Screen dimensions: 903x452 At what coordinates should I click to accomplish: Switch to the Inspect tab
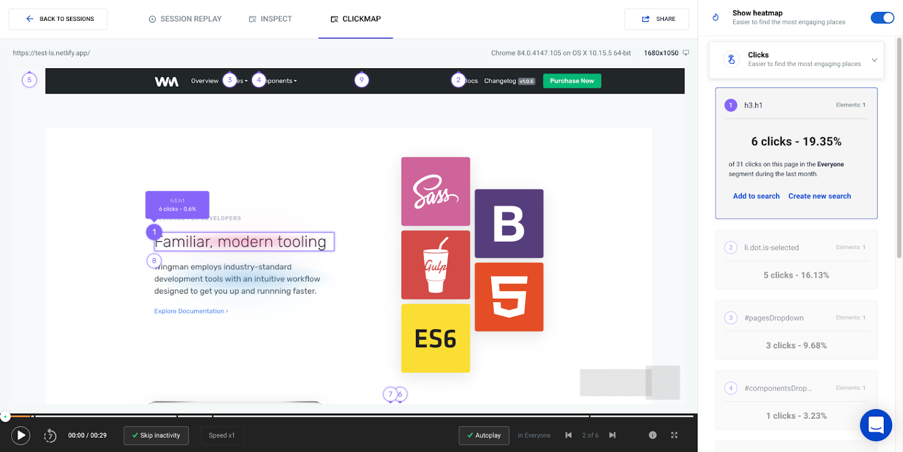[270, 19]
